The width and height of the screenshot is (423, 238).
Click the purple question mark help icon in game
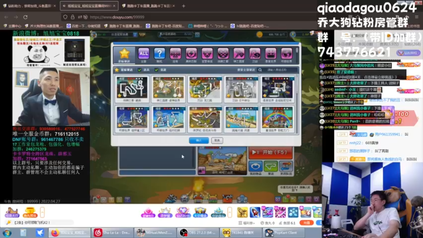[x=127, y=200]
